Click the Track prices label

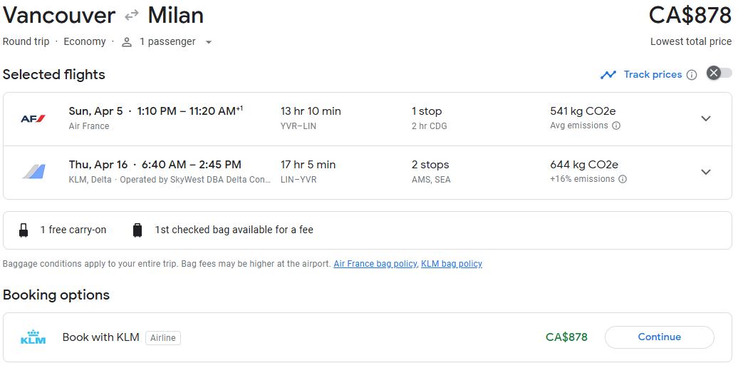(653, 75)
